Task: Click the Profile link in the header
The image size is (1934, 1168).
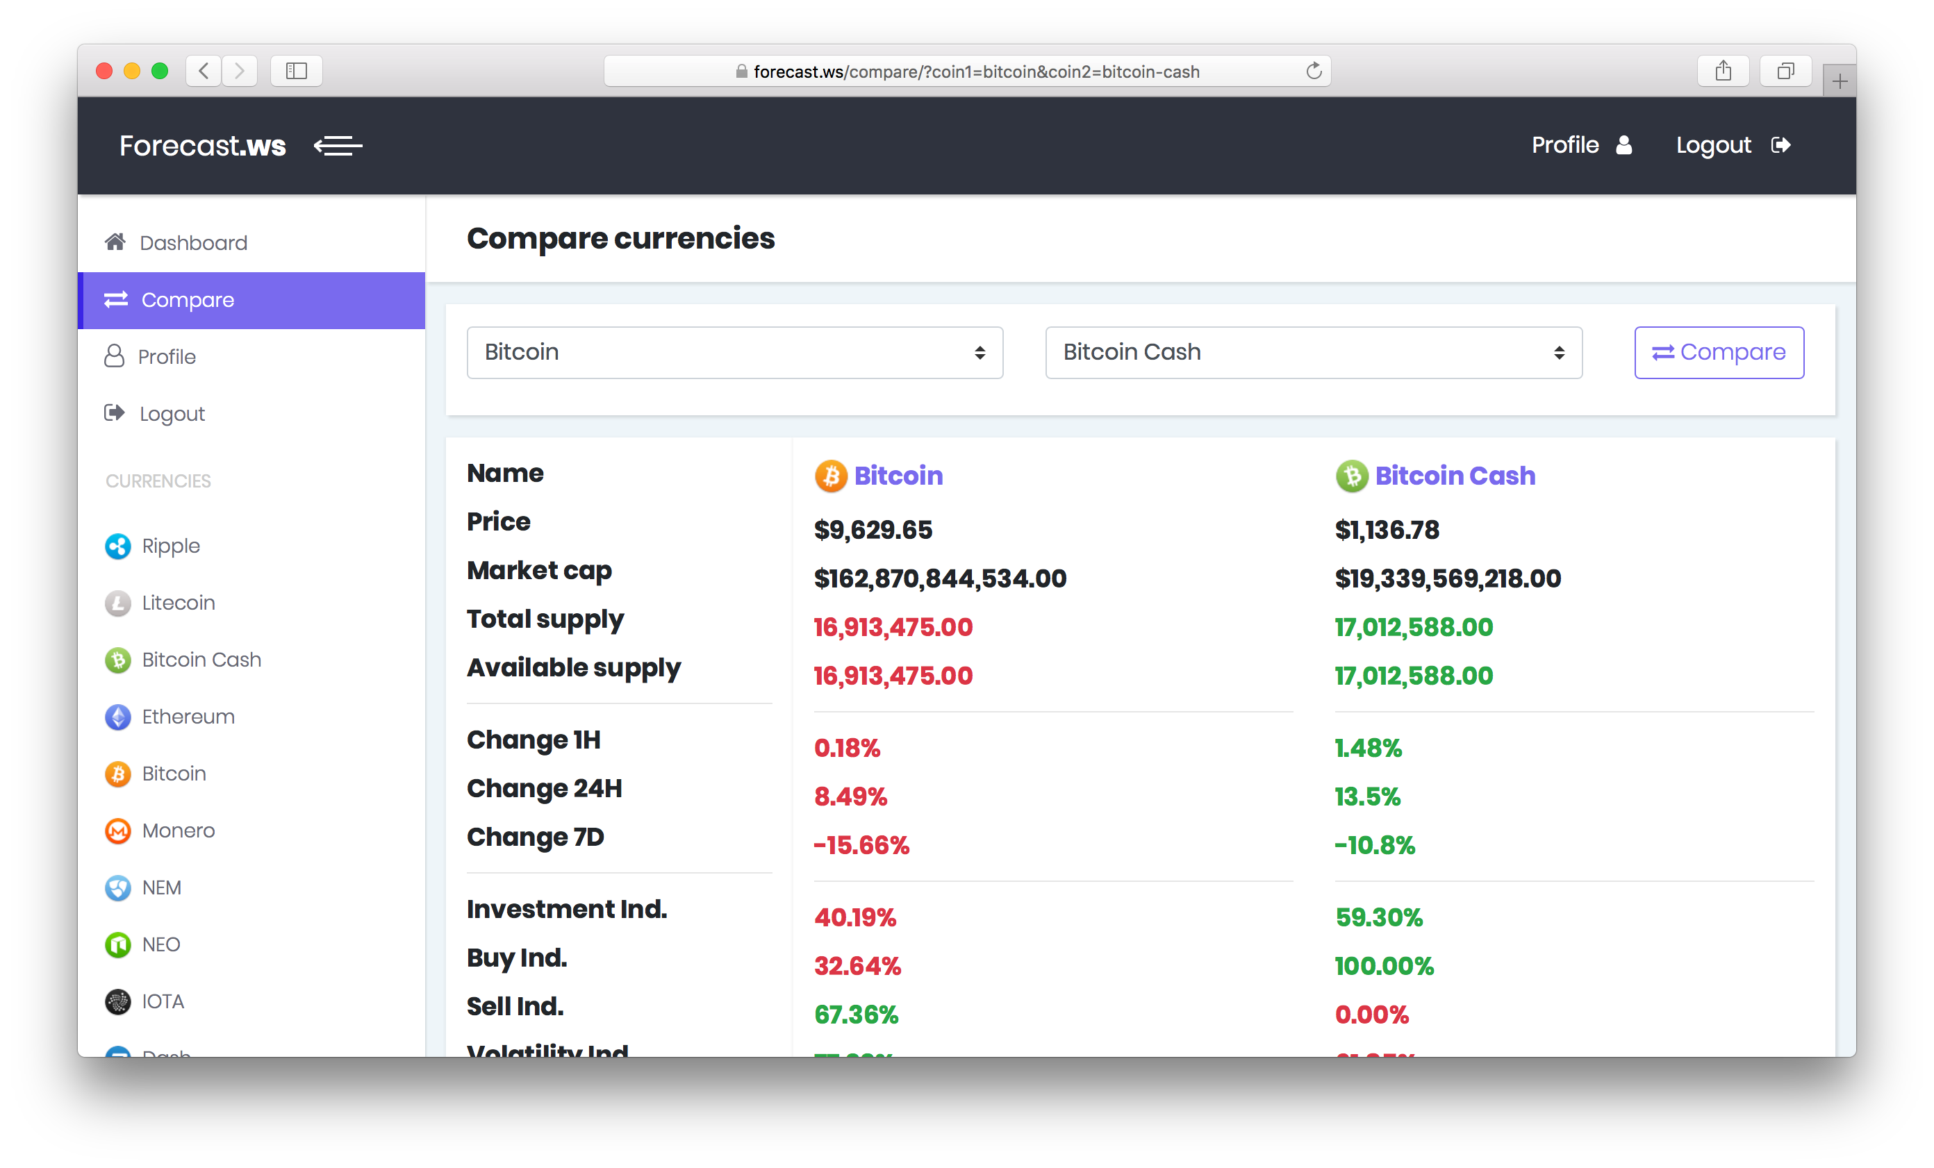Action: tap(1582, 145)
